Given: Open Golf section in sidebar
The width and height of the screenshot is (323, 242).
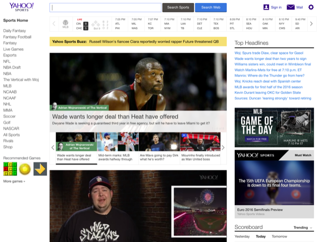Looking at the screenshot, I should coord(7,123).
